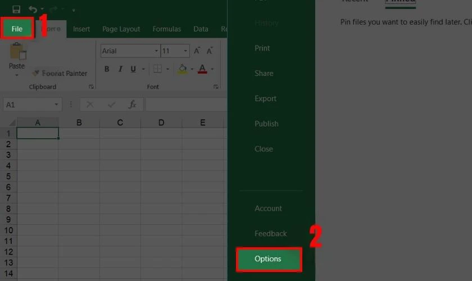Select column A header

(38, 123)
